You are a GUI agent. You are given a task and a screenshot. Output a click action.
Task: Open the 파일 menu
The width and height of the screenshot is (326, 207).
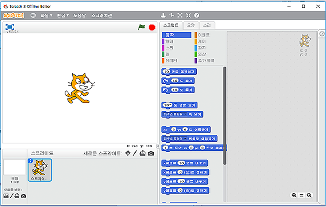coord(46,15)
